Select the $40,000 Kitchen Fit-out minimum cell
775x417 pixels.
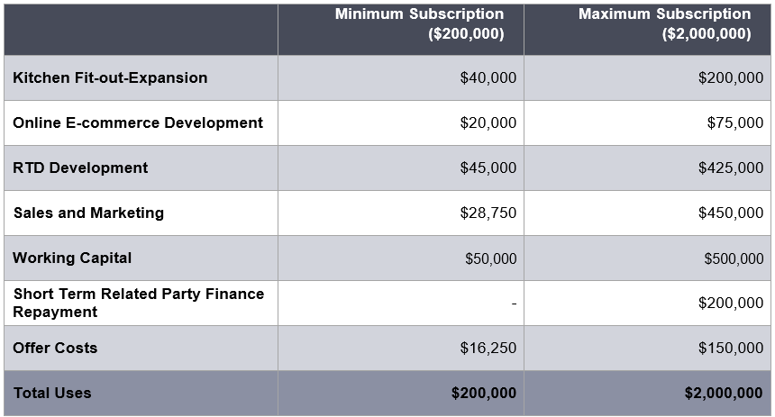(x=488, y=78)
